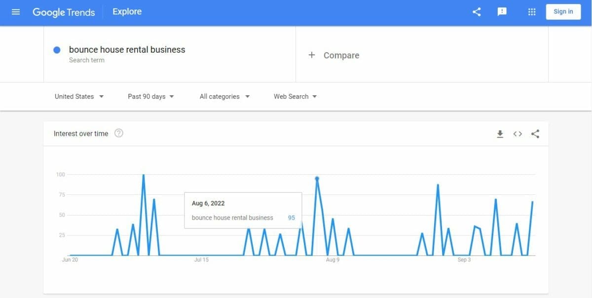The height and width of the screenshot is (298, 592).
Task: Click the Google Trends logo
Action: tap(64, 12)
